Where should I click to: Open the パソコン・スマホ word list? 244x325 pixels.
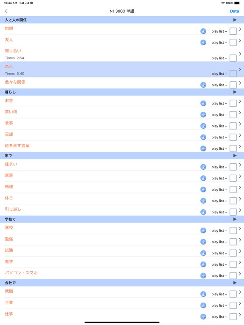(x=21, y=273)
